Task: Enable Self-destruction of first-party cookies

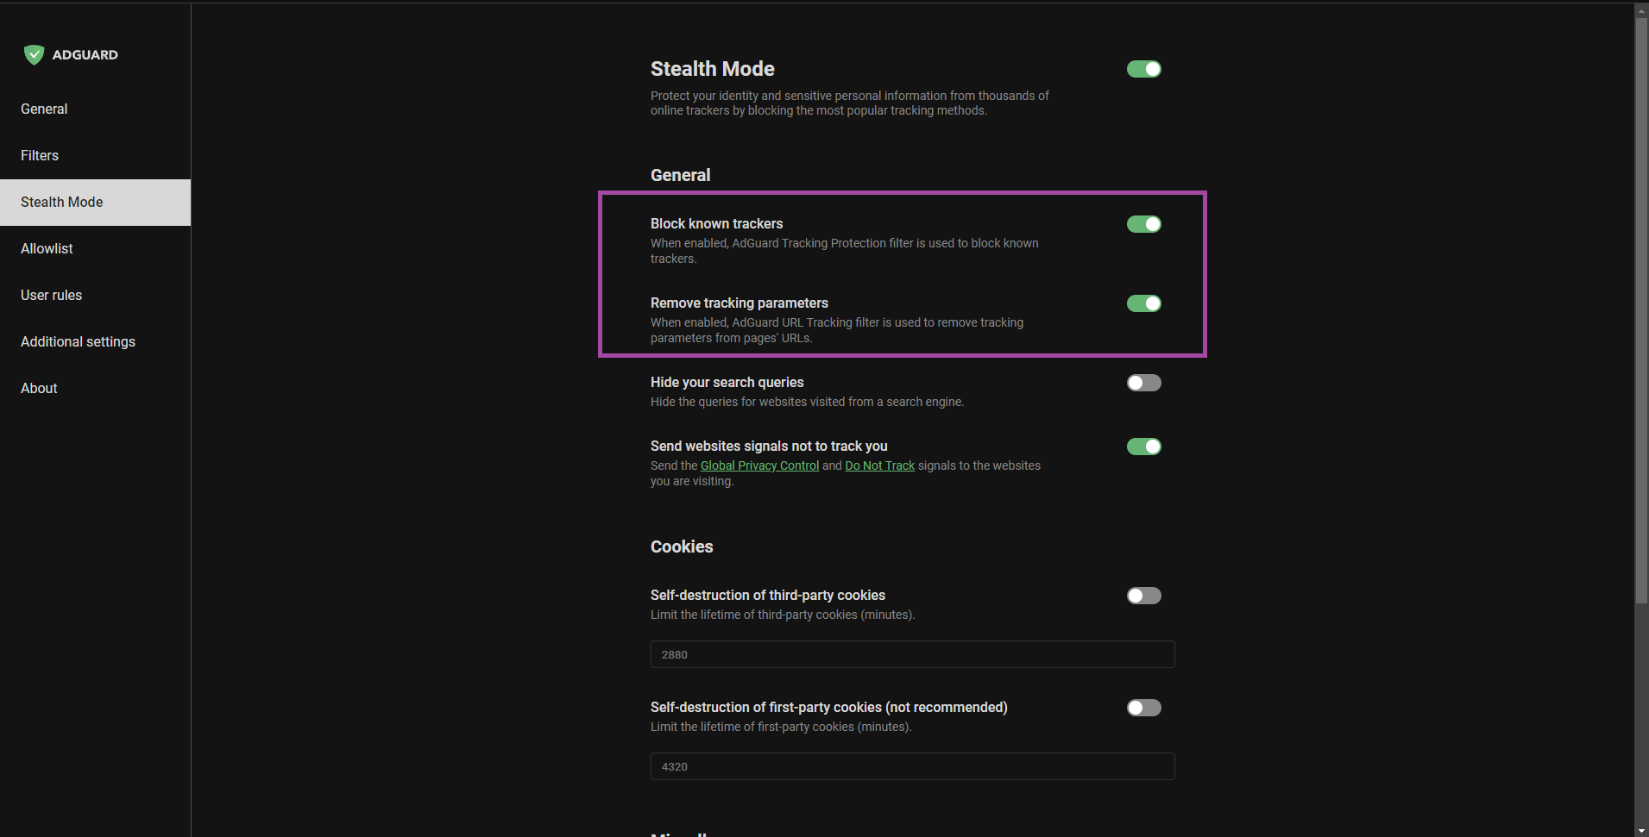Action: tap(1143, 708)
